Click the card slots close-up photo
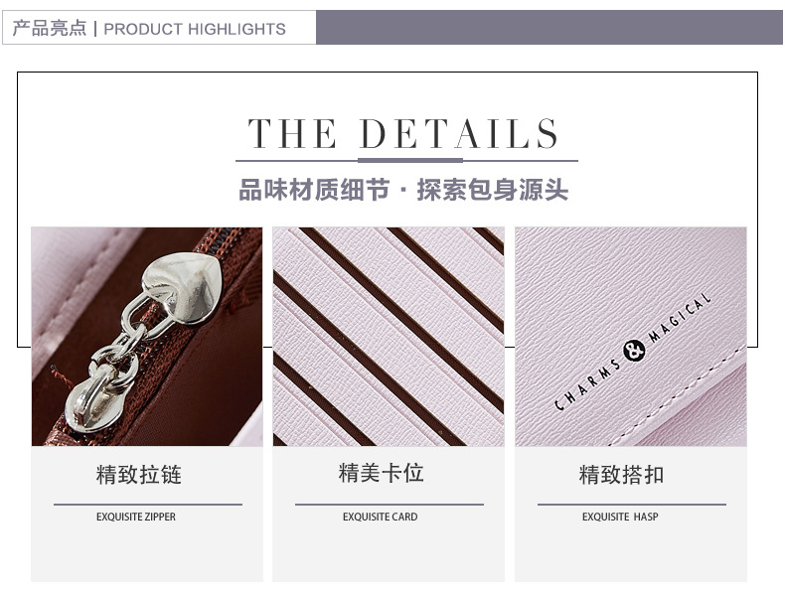785x595 pixels. pos(389,337)
